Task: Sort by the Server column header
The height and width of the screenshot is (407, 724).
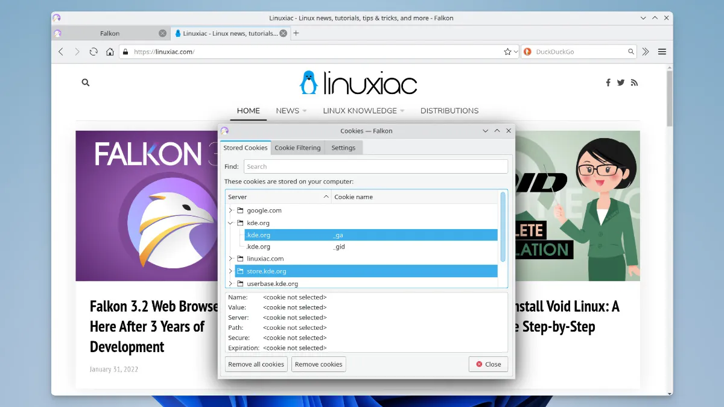Action: click(279, 197)
